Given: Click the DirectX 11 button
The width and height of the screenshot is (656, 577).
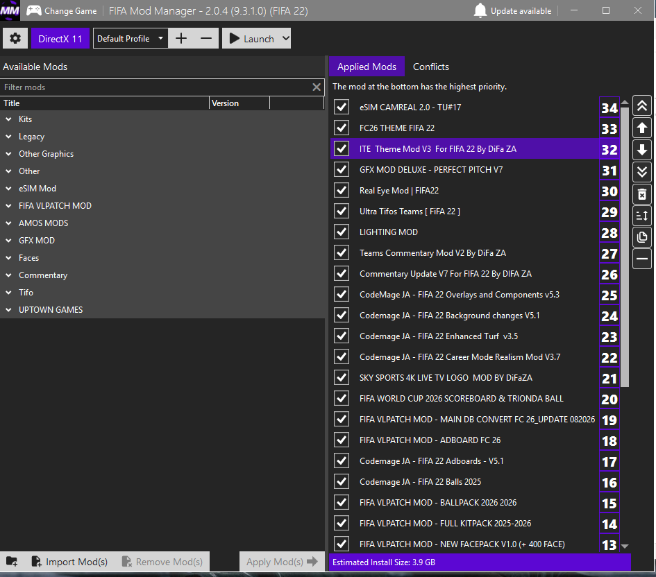Looking at the screenshot, I should click(x=60, y=38).
